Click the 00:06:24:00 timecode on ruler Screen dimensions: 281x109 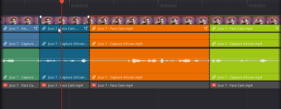point(168,6)
